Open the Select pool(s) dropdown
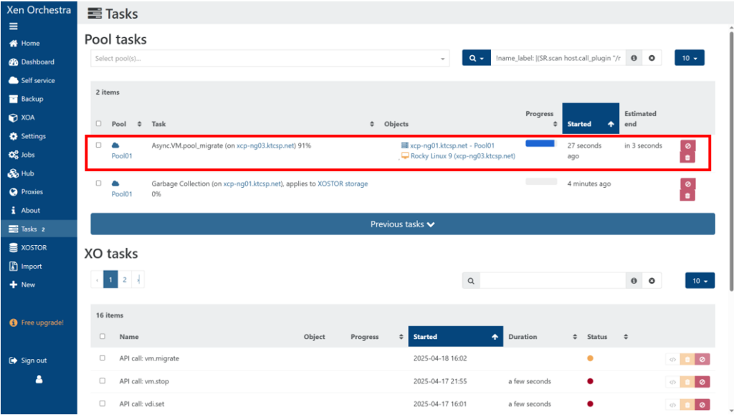The width and height of the screenshot is (734, 415). [269, 58]
